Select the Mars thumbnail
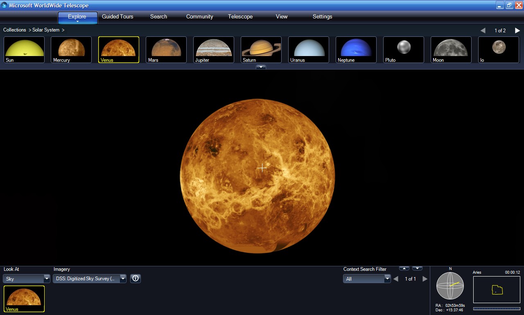The width and height of the screenshot is (524, 315). [x=166, y=49]
